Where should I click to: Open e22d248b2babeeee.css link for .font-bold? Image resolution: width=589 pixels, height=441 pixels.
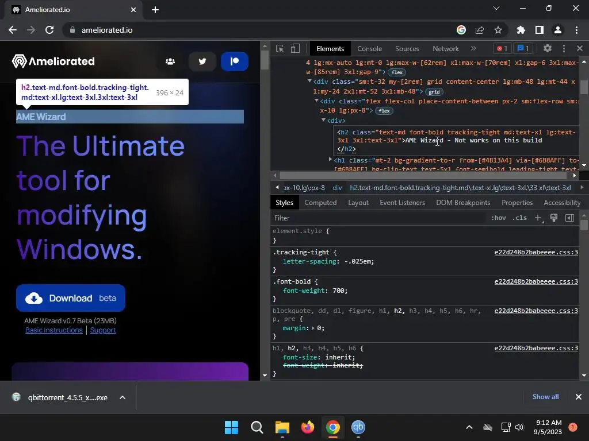click(536, 281)
